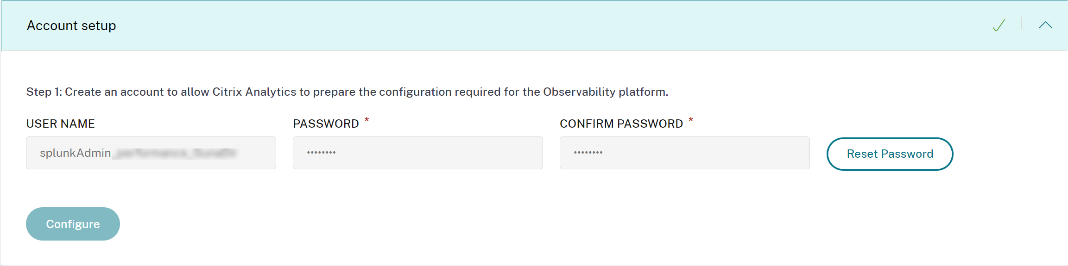This screenshot has height=266, width=1068.
Task: Click the blurred part of the username
Action: point(175,153)
